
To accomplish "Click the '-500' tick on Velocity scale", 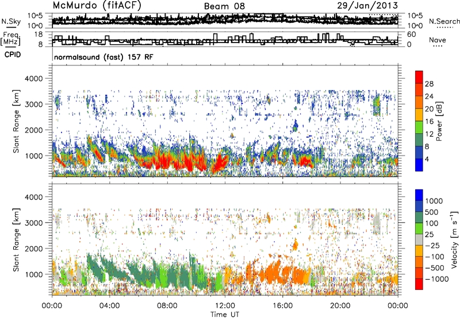I will [435, 268].
